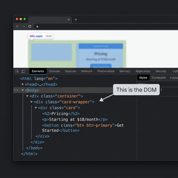This screenshot has width=178, height=178.
Task: Go back with the browser back arrow
Action: 18,26
